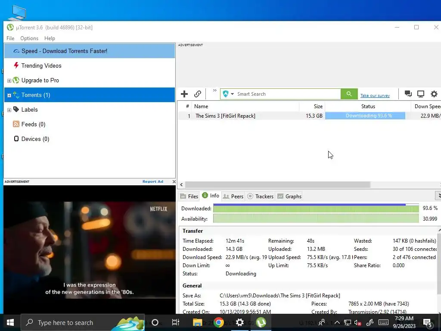Click the search provider shield icon
The width and height of the screenshot is (441, 331).
226,94
